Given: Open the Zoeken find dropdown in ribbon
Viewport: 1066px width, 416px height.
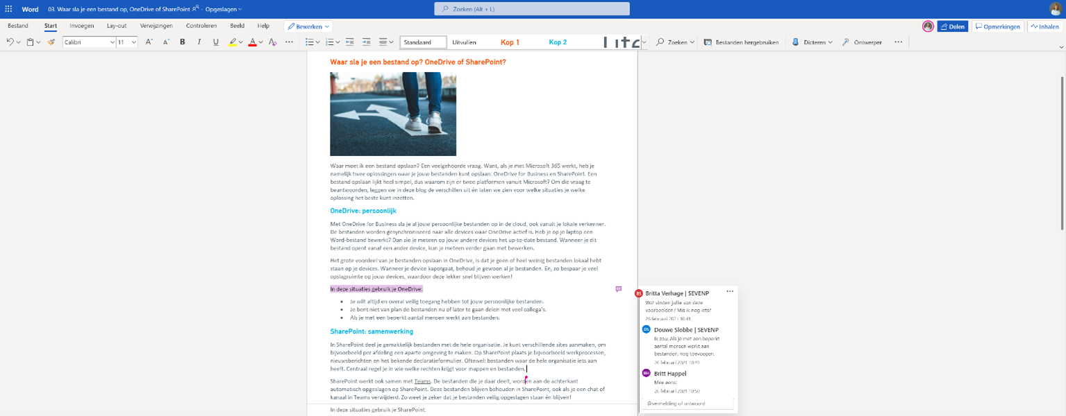Looking at the screenshot, I should (x=675, y=42).
